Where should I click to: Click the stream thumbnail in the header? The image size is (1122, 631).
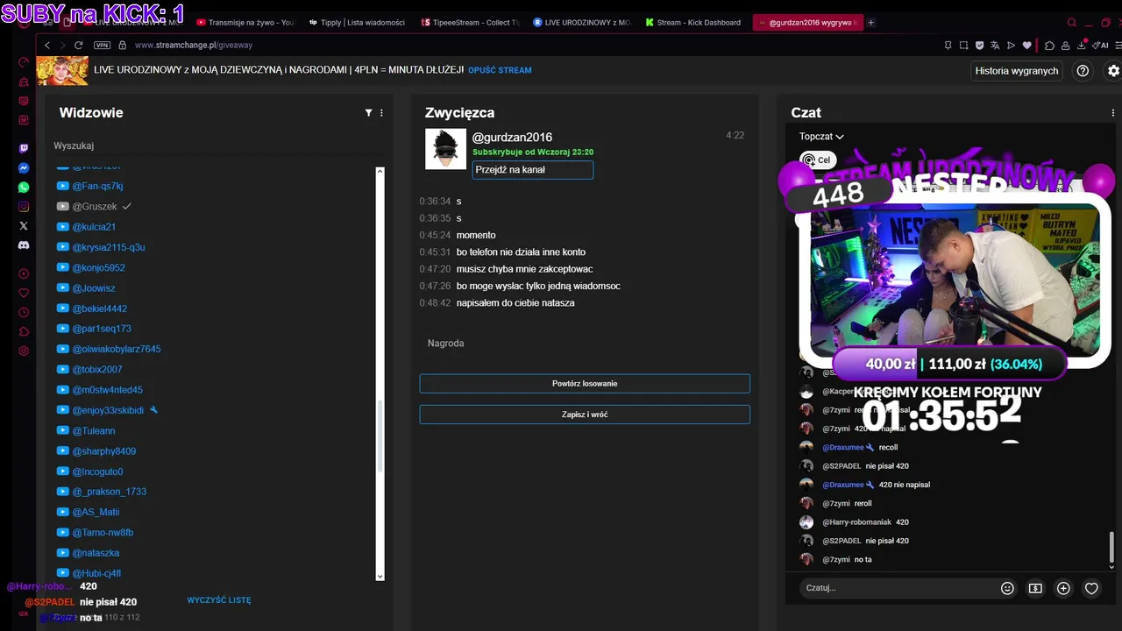61,70
